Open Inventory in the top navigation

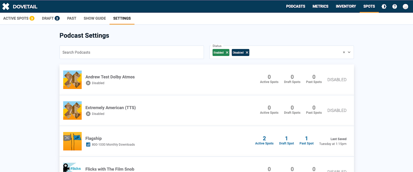pyautogui.click(x=346, y=6)
